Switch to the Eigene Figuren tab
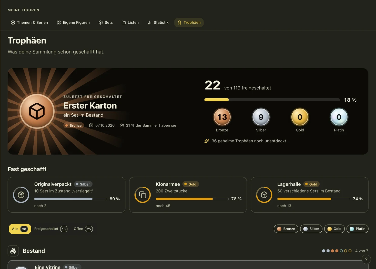This screenshot has height=269, width=376. (x=73, y=23)
